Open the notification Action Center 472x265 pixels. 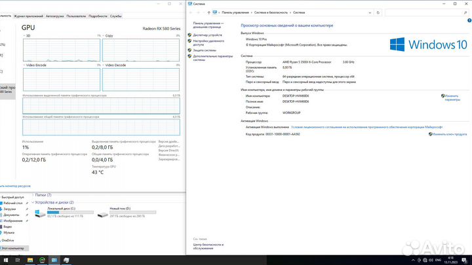[465, 260]
